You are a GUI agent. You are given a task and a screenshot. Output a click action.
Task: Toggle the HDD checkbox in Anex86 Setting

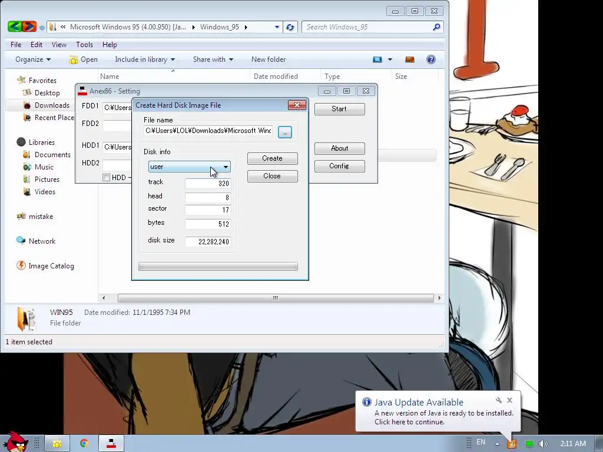[x=106, y=177]
